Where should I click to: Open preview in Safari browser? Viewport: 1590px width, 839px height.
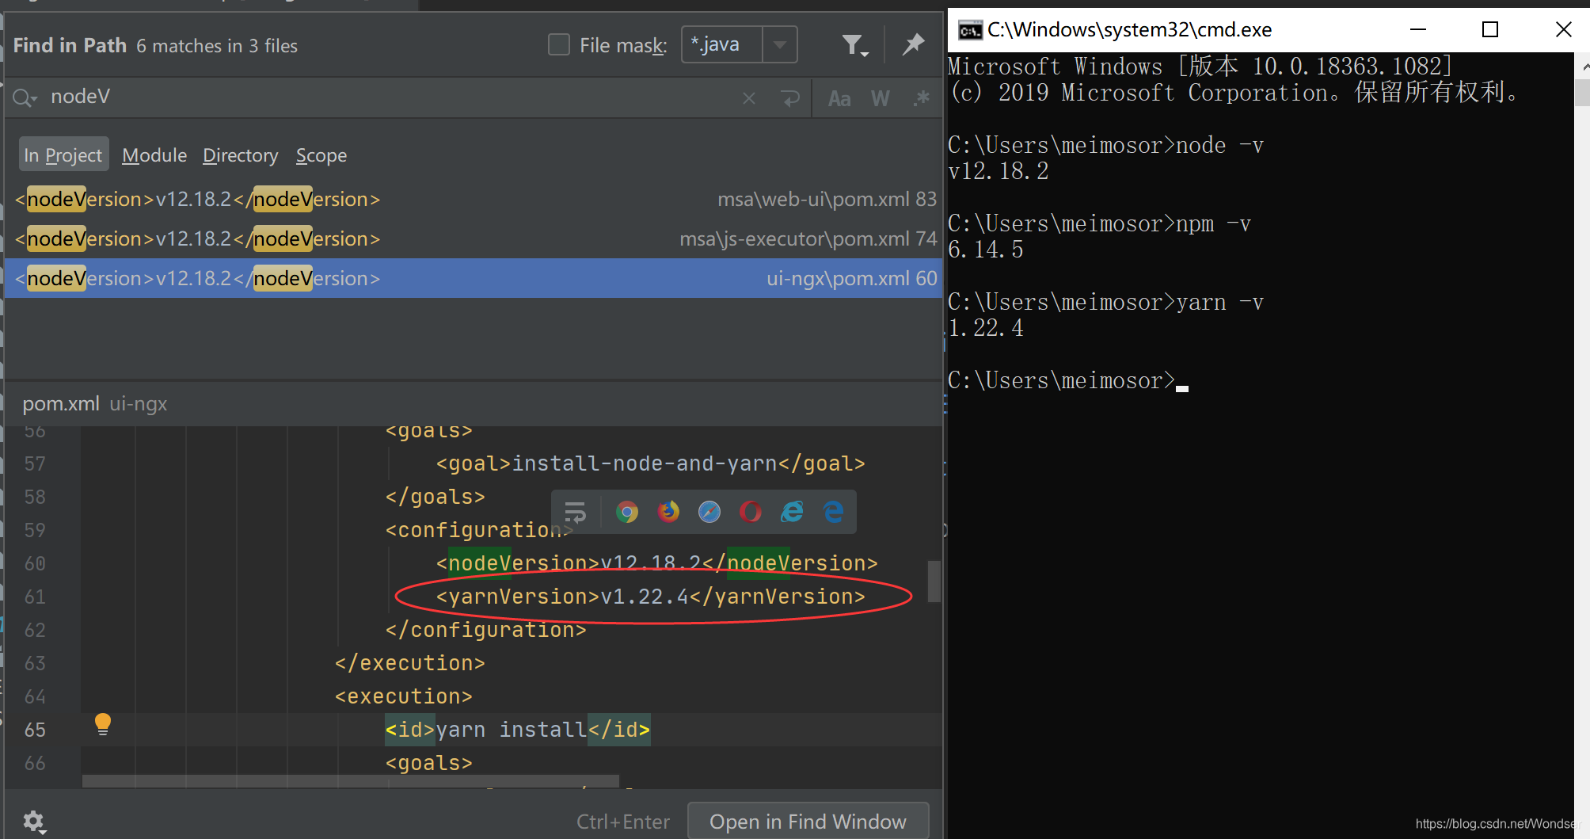point(709,513)
